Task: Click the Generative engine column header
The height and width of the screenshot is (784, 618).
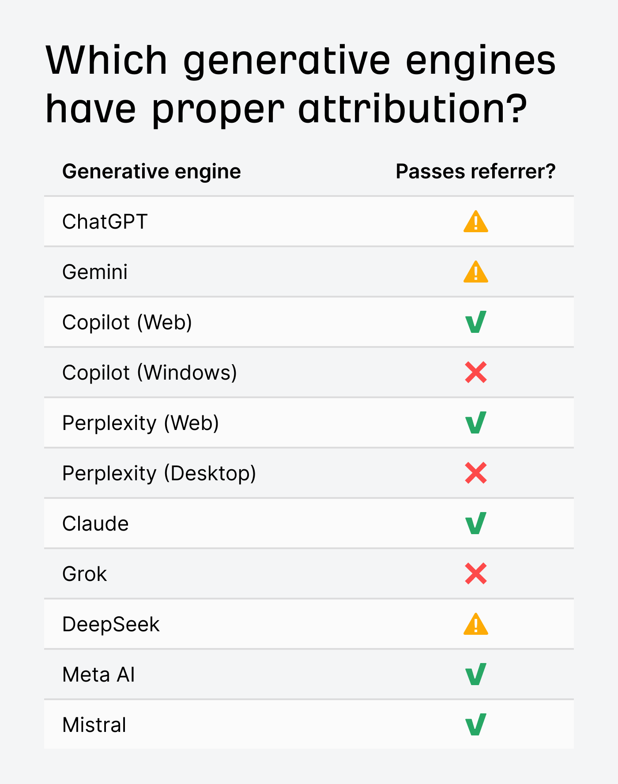Action: (151, 171)
